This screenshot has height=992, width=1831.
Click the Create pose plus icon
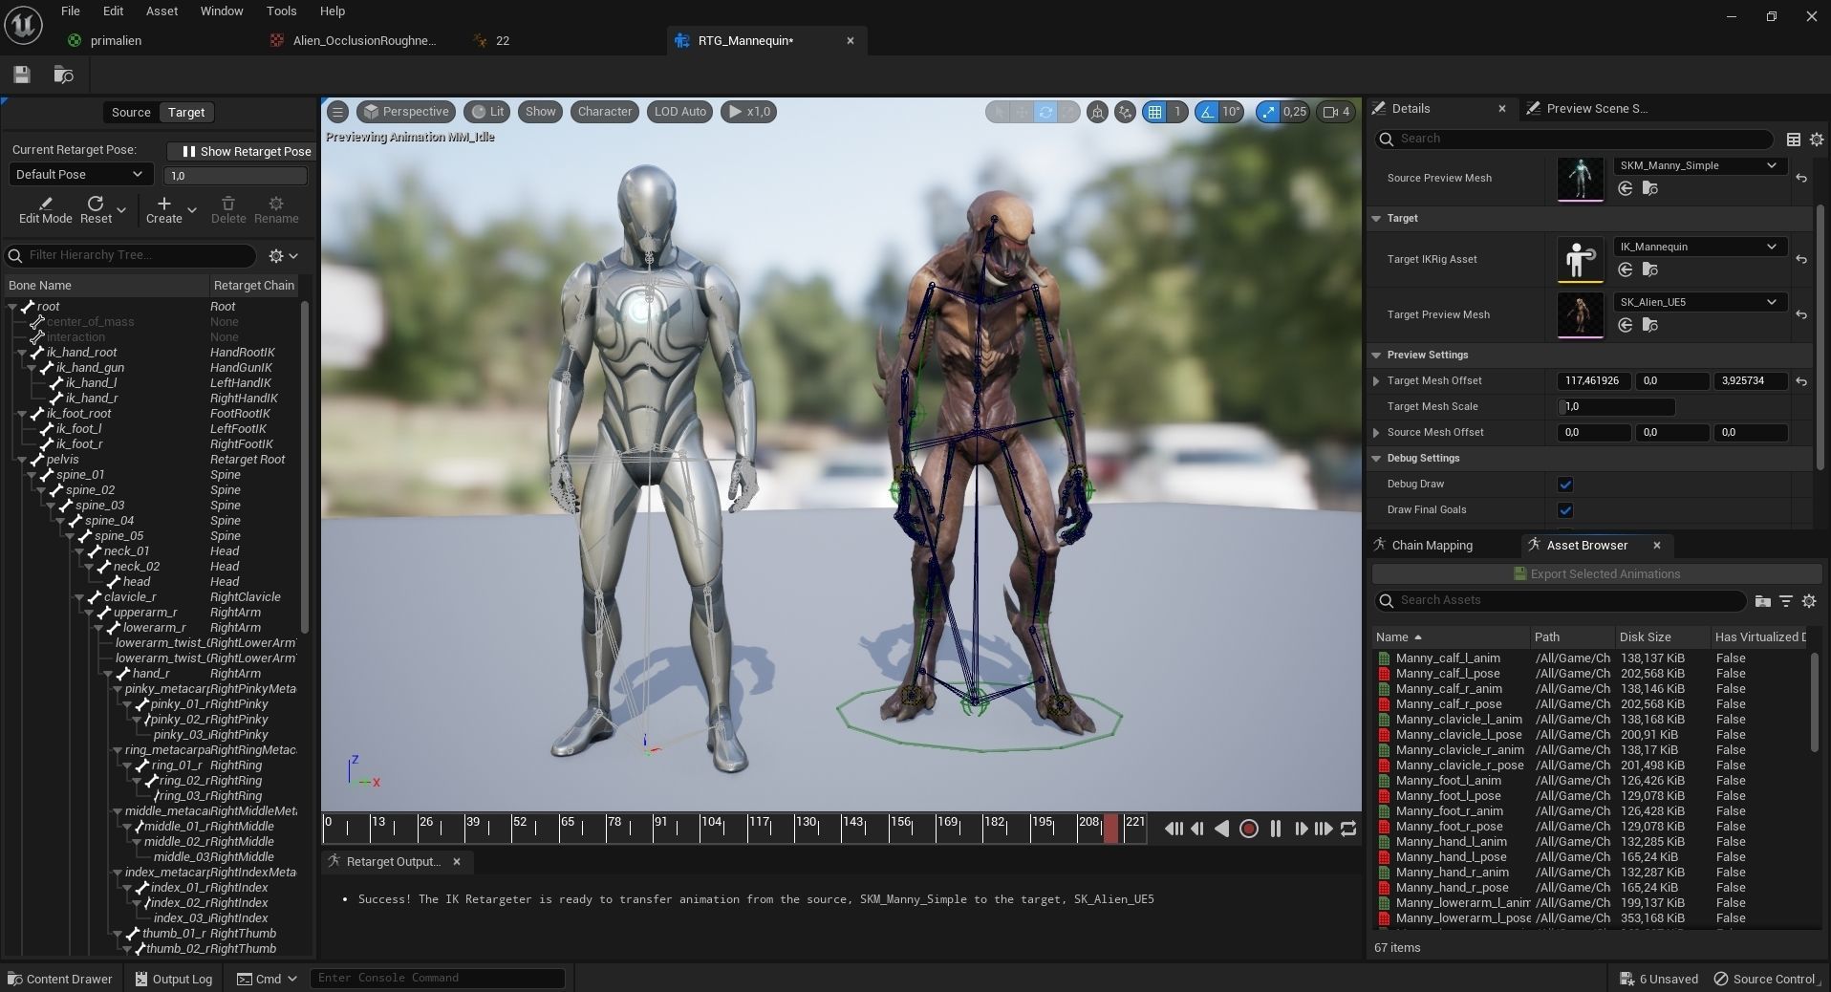pyautogui.click(x=163, y=204)
